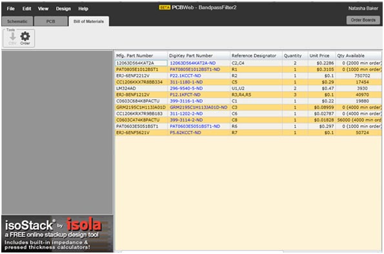Select the ERJ-6ENF2212V part number cell
Viewport: 384px width, 254px height.
(141, 76)
